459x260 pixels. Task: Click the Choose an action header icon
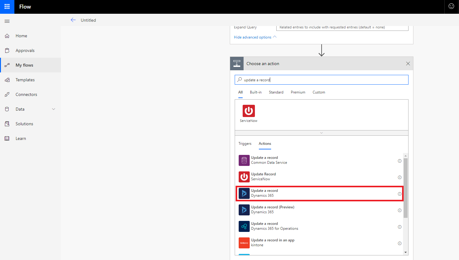(237, 64)
